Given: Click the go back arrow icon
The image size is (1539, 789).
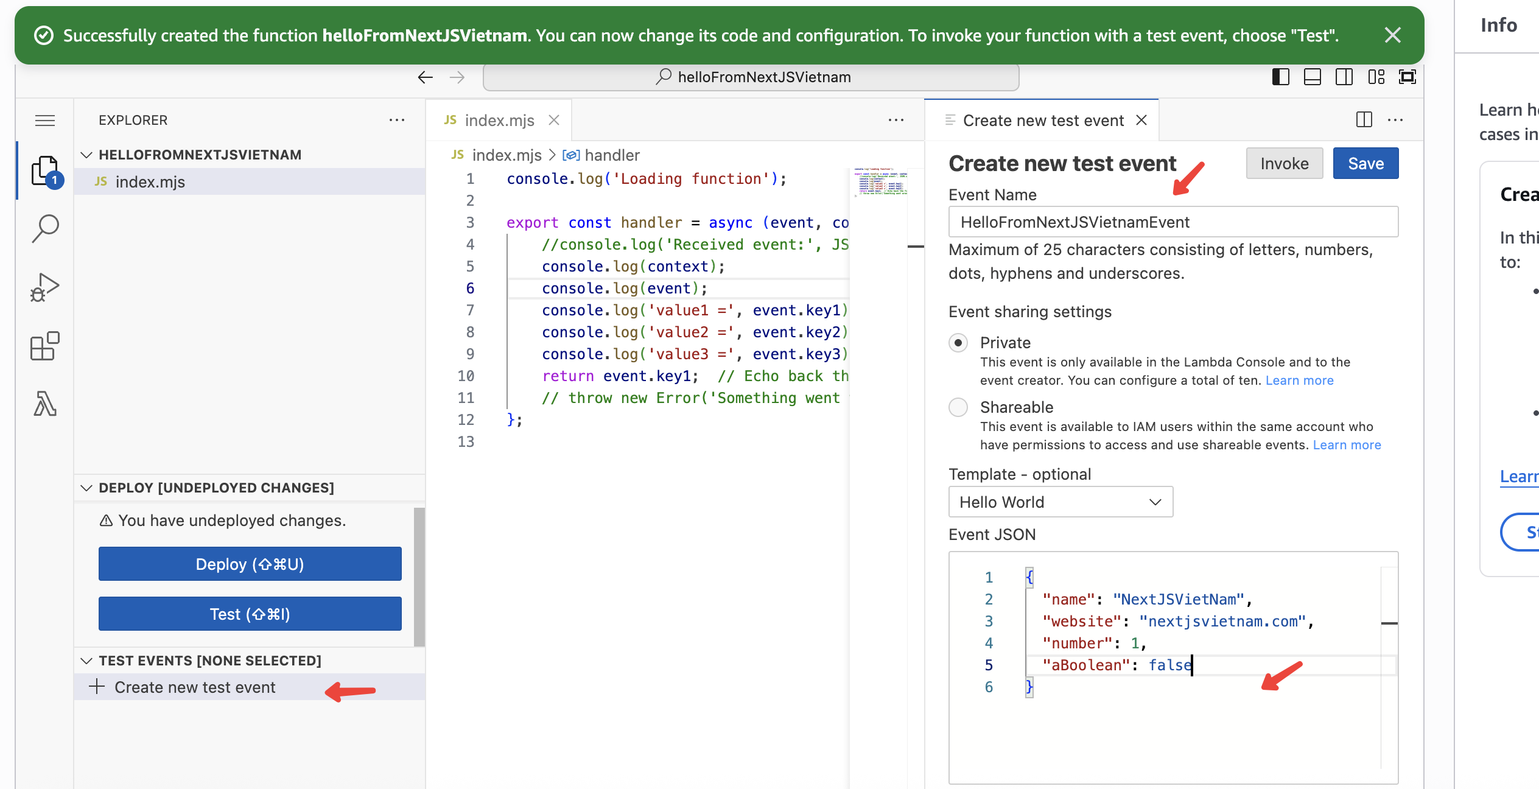Looking at the screenshot, I should coord(425,77).
